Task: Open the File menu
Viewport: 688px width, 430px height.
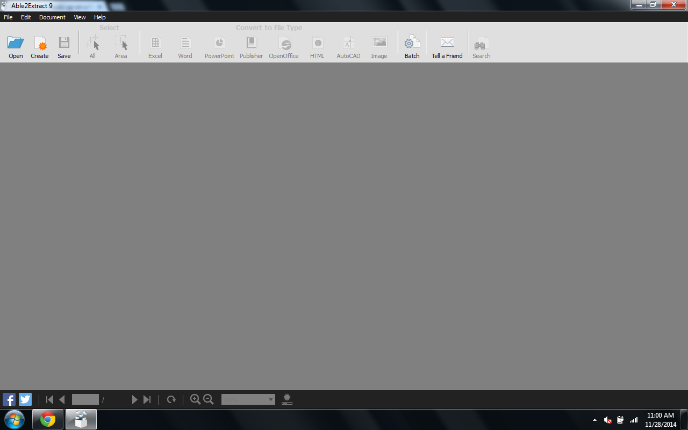Action: click(8, 17)
